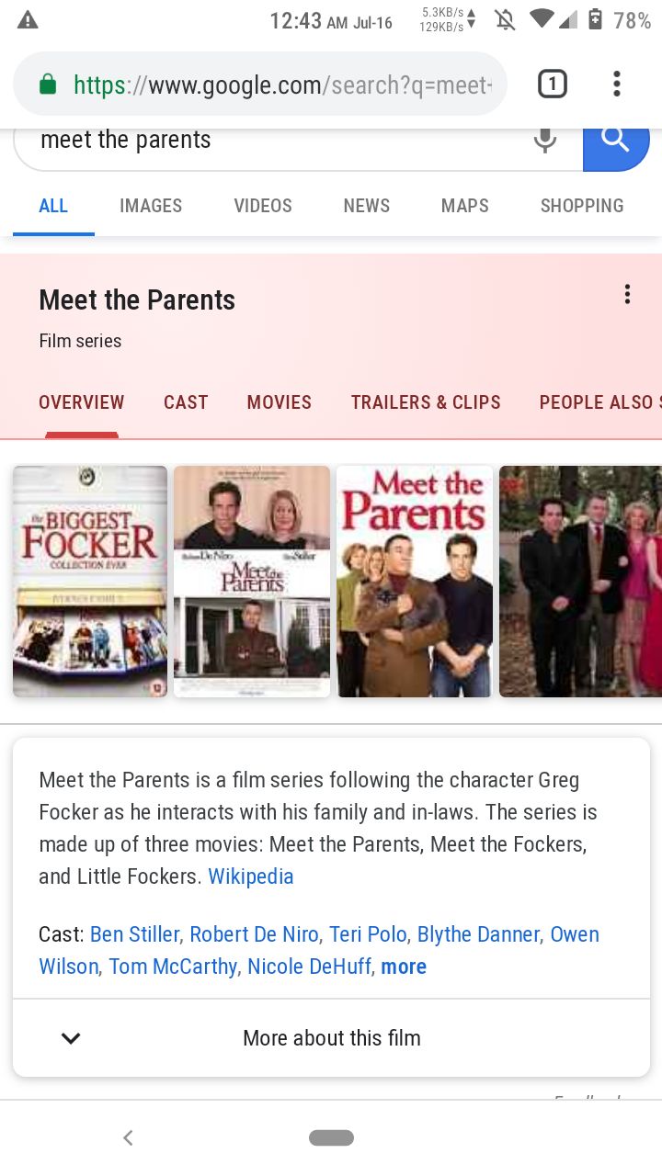This screenshot has height=1176, width=662.
Task: Tap the Android back navigation arrow
Action: point(128,1137)
